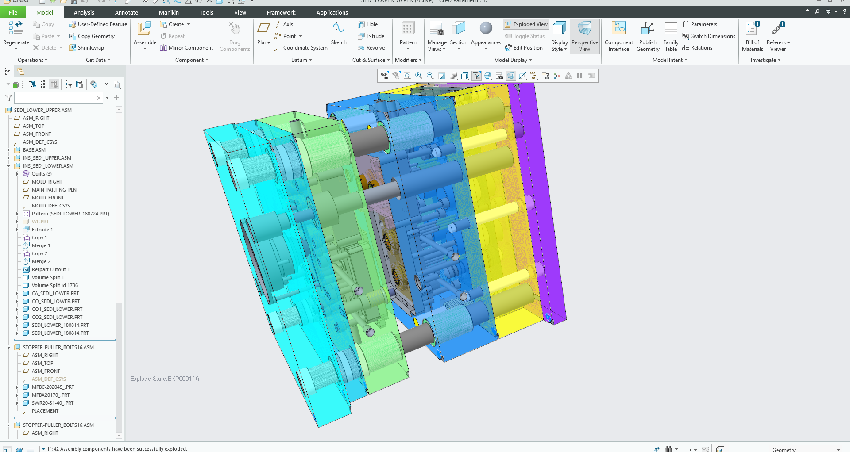Switch to the Analysis ribbon tab
850x452 pixels.
coord(84,12)
